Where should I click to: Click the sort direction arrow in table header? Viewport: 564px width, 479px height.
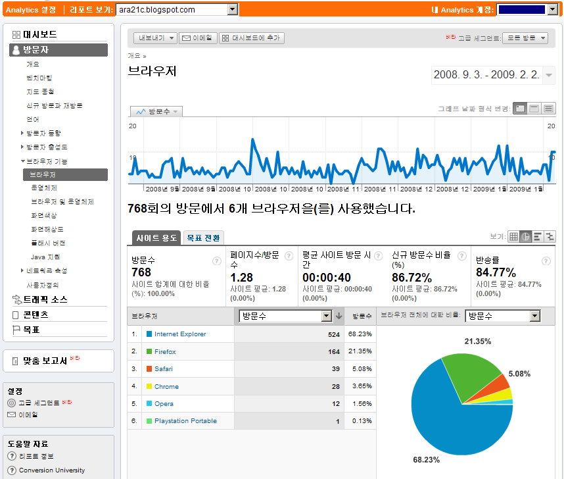coord(339,316)
